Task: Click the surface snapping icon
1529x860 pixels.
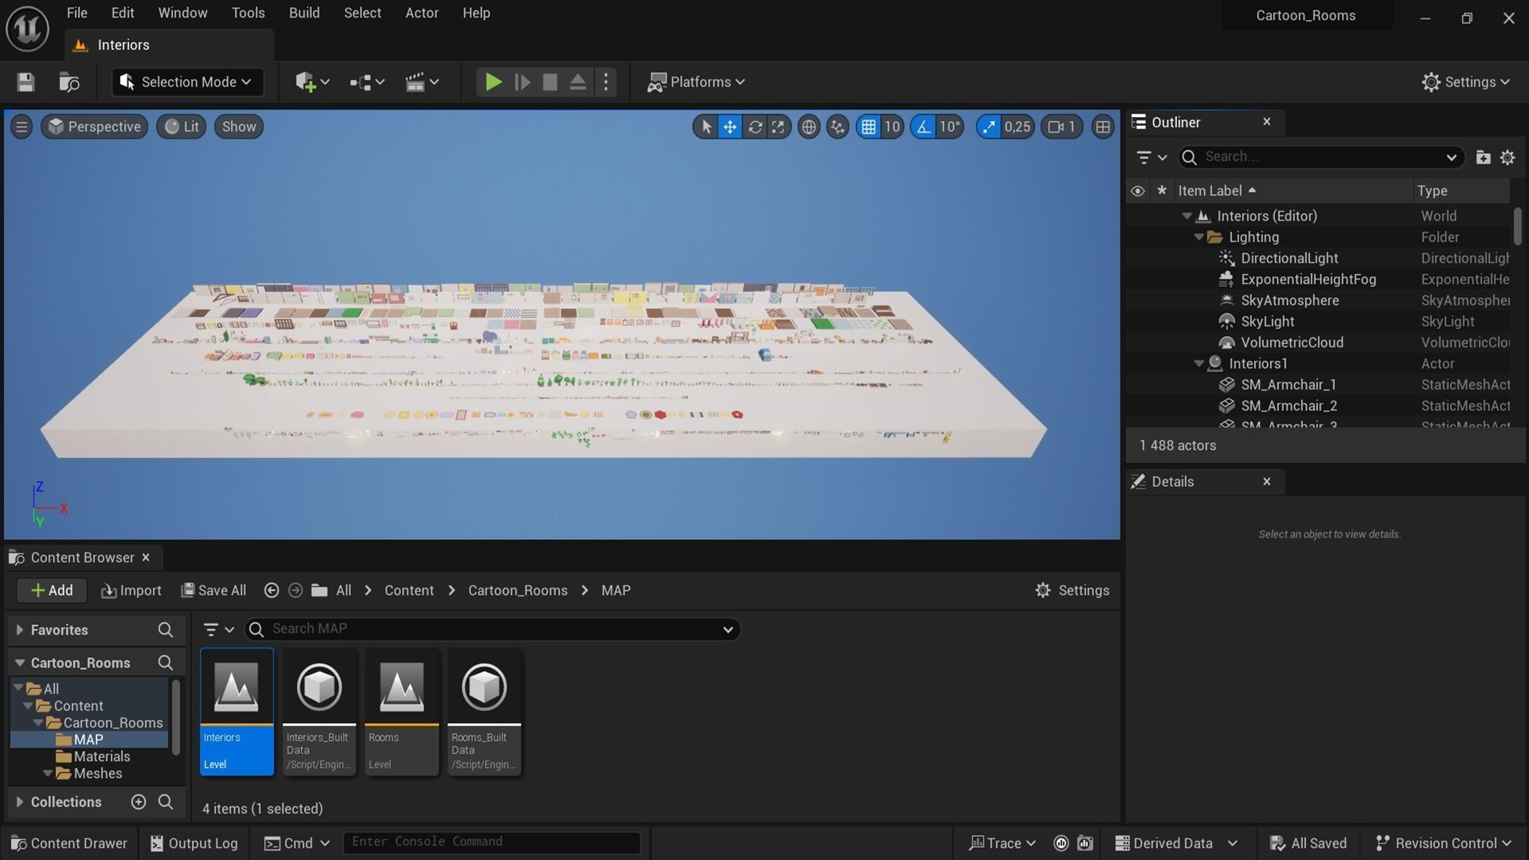Action: 837,127
